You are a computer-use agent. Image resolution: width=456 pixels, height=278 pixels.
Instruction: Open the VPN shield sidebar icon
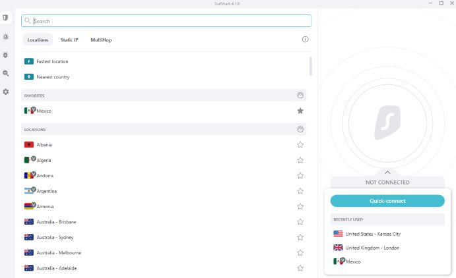coord(5,18)
